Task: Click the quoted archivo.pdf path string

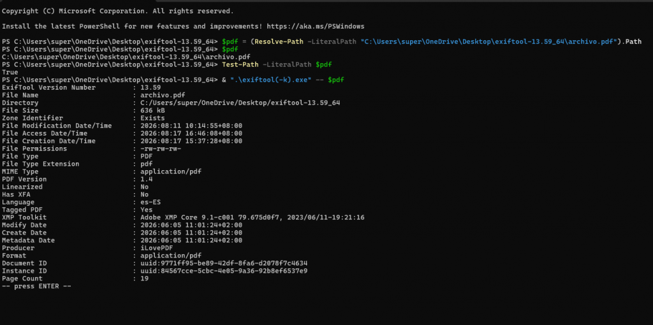Action: pyautogui.click(x=489, y=41)
